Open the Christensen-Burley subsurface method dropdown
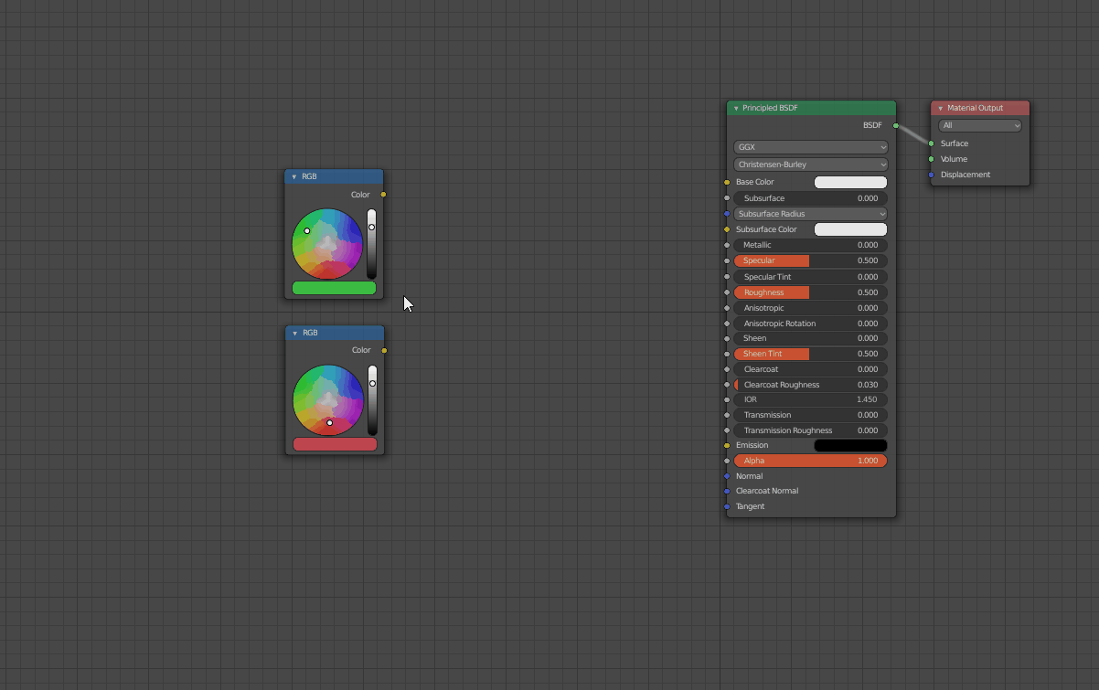The width and height of the screenshot is (1099, 690). [x=810, y=164]
